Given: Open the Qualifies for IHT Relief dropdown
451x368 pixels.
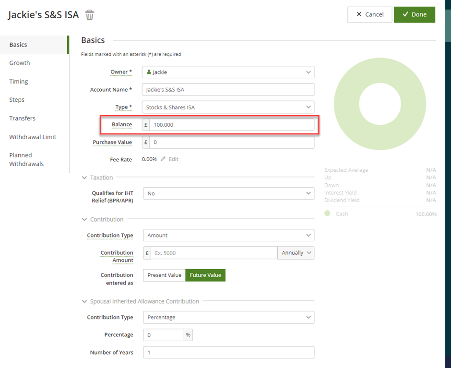Looking at the screenshot, I should tap(228, 193).
